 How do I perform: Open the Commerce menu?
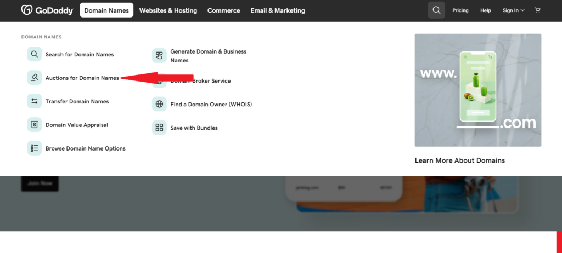[x=224, y=10]
